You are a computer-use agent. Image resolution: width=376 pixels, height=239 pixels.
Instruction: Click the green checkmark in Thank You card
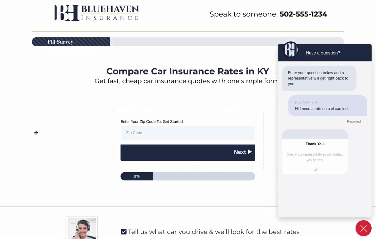pos(316,170)
